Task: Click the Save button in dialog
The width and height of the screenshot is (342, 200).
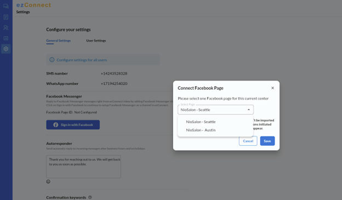Action: coord(267,141)
